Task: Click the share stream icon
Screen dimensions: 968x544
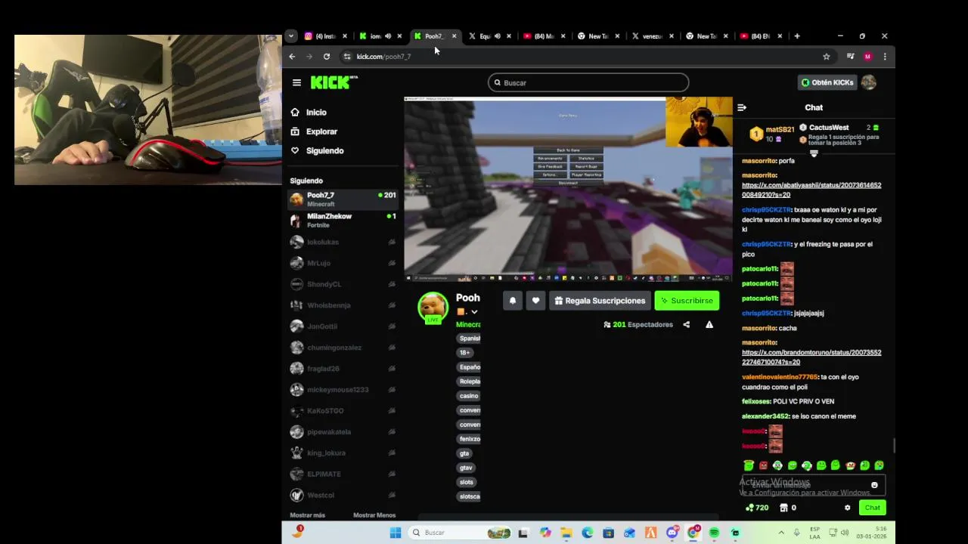Action: 686,325
